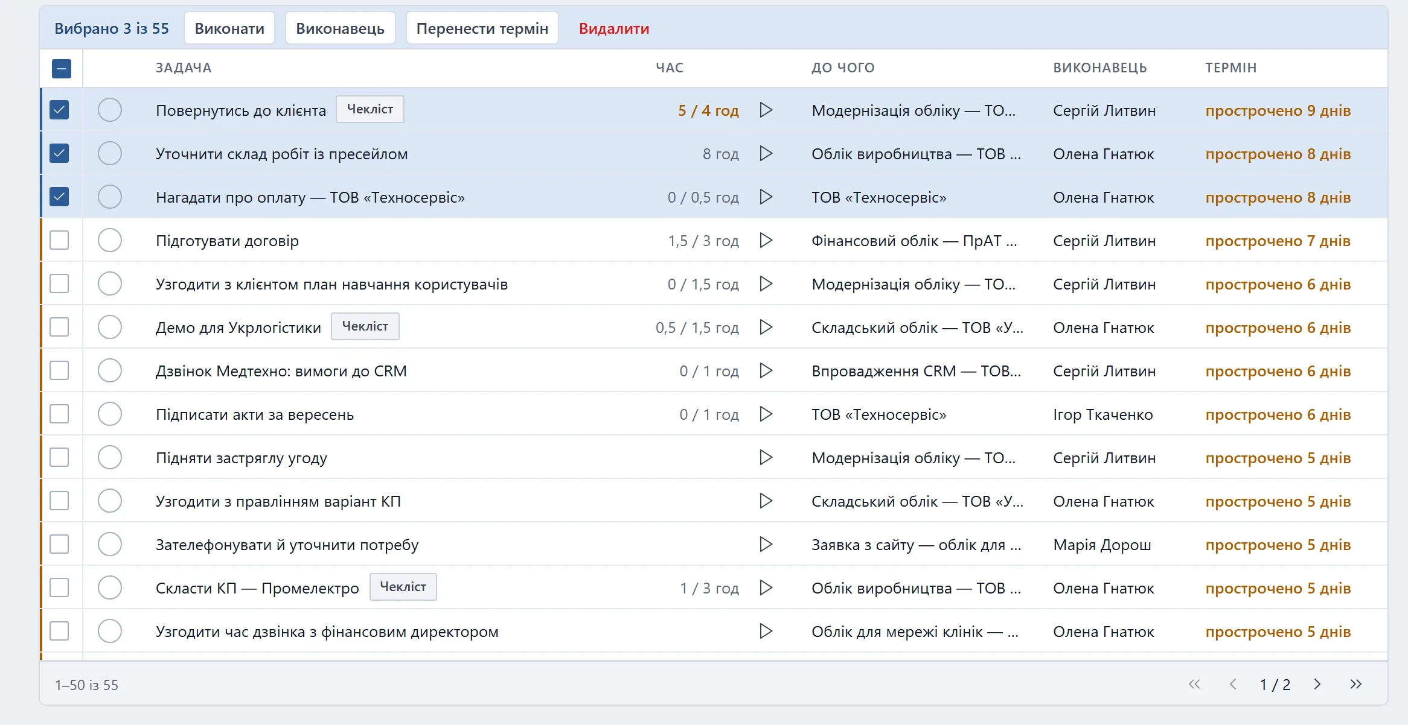Click 'Перенести термін' button
This screenshot has width=1408, height=725.
482,28
